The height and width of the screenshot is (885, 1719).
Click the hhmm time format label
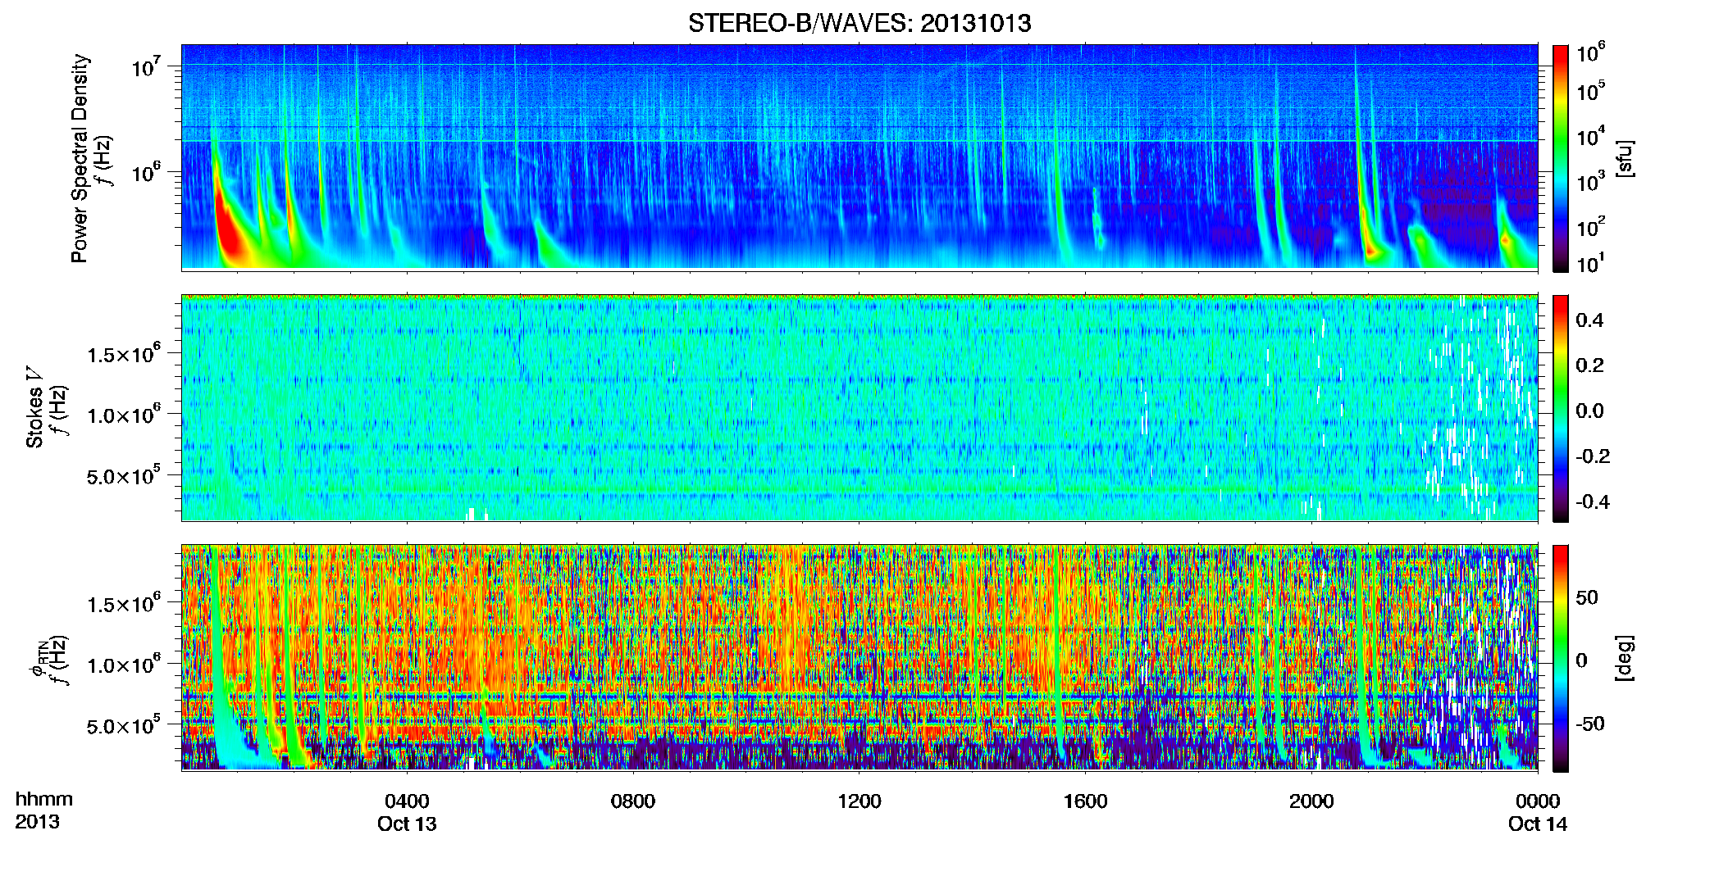pyautogui.click(x=43, y=799)
